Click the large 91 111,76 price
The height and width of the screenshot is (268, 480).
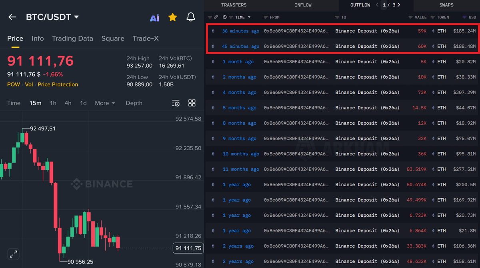pyautogui.click(x=40, y=61)
